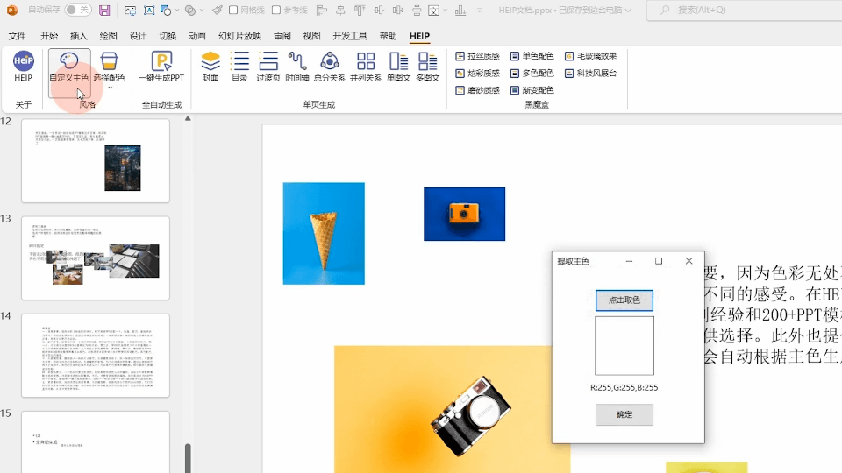Click the white color preview box
Viewport: 842px width, 473px height.
(624, 345)
